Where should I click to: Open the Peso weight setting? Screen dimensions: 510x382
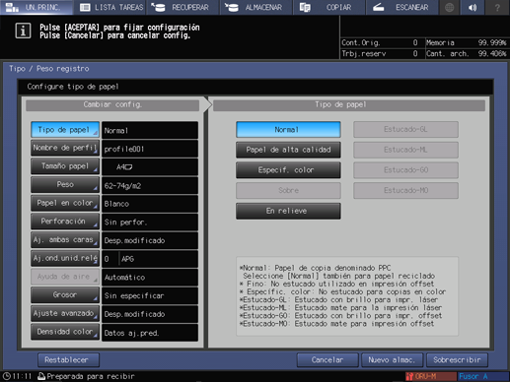[x=65, y=185]
